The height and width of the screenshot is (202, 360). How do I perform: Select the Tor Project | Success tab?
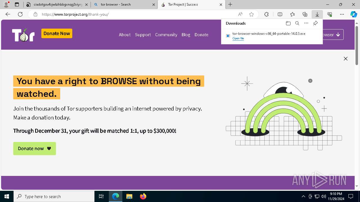tap(192, 4)
